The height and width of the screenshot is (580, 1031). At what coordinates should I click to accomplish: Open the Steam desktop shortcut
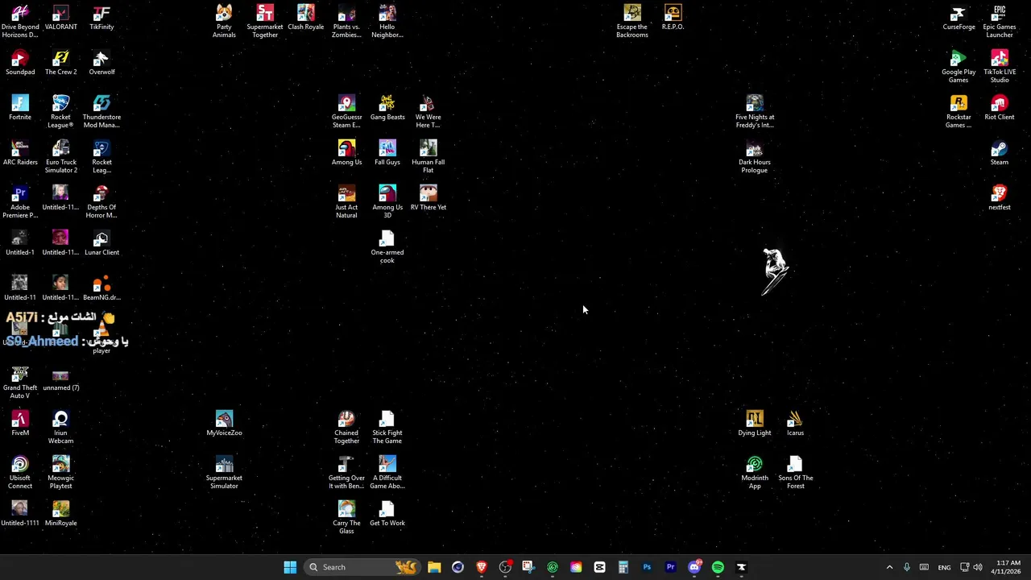pyautogui.click(x=1000, y=153)
